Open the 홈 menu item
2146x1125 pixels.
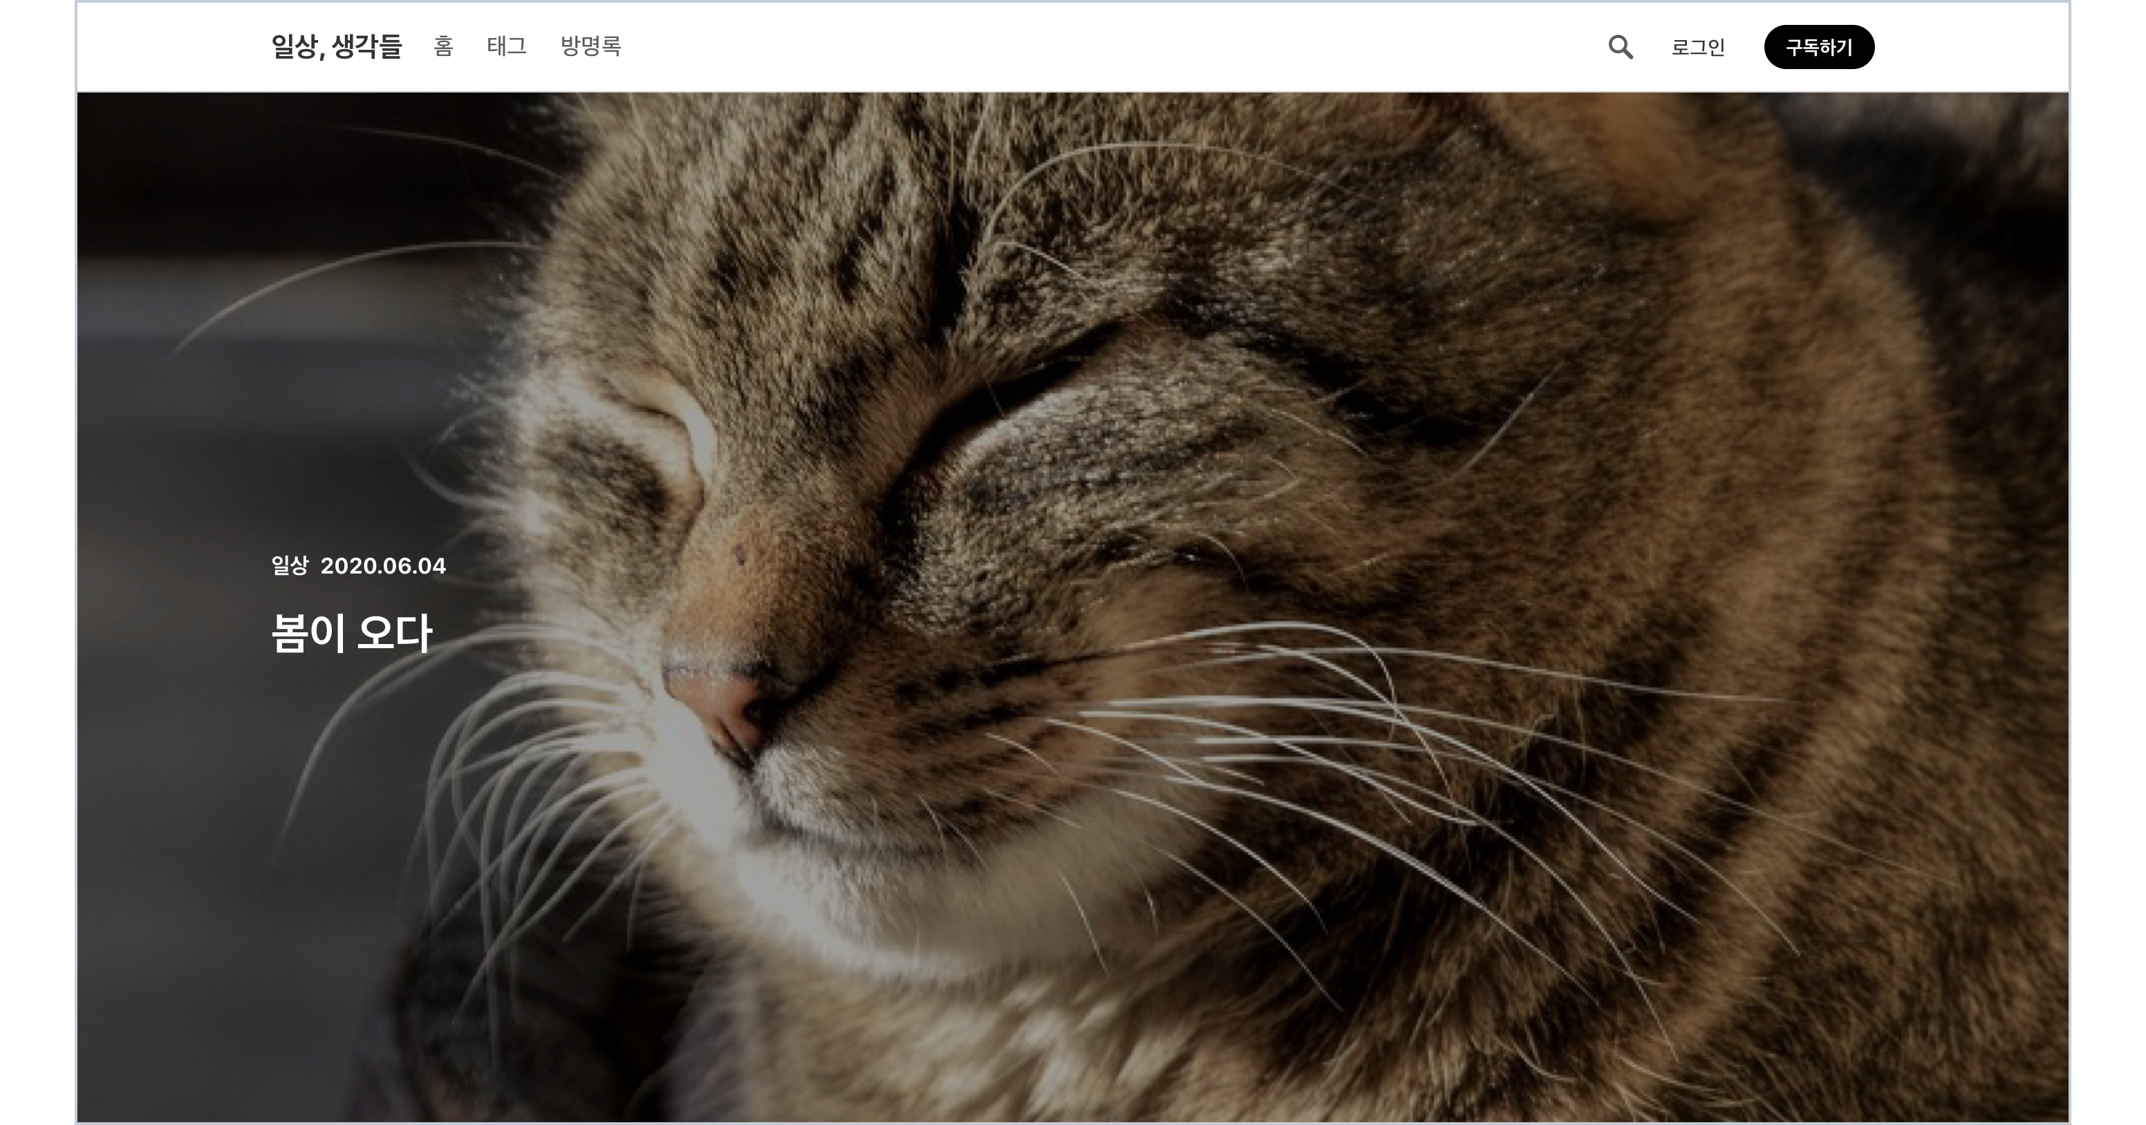click(x=443, y=46)
